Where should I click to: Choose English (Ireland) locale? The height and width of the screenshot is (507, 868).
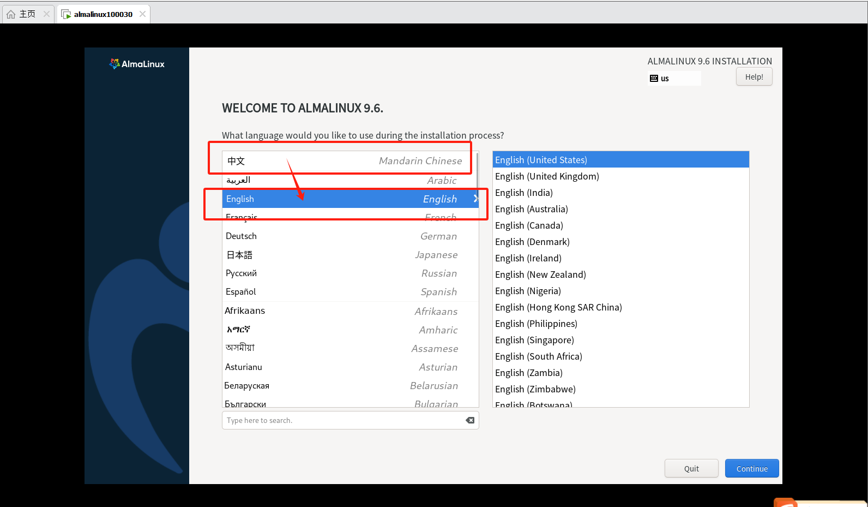(620, 258)
